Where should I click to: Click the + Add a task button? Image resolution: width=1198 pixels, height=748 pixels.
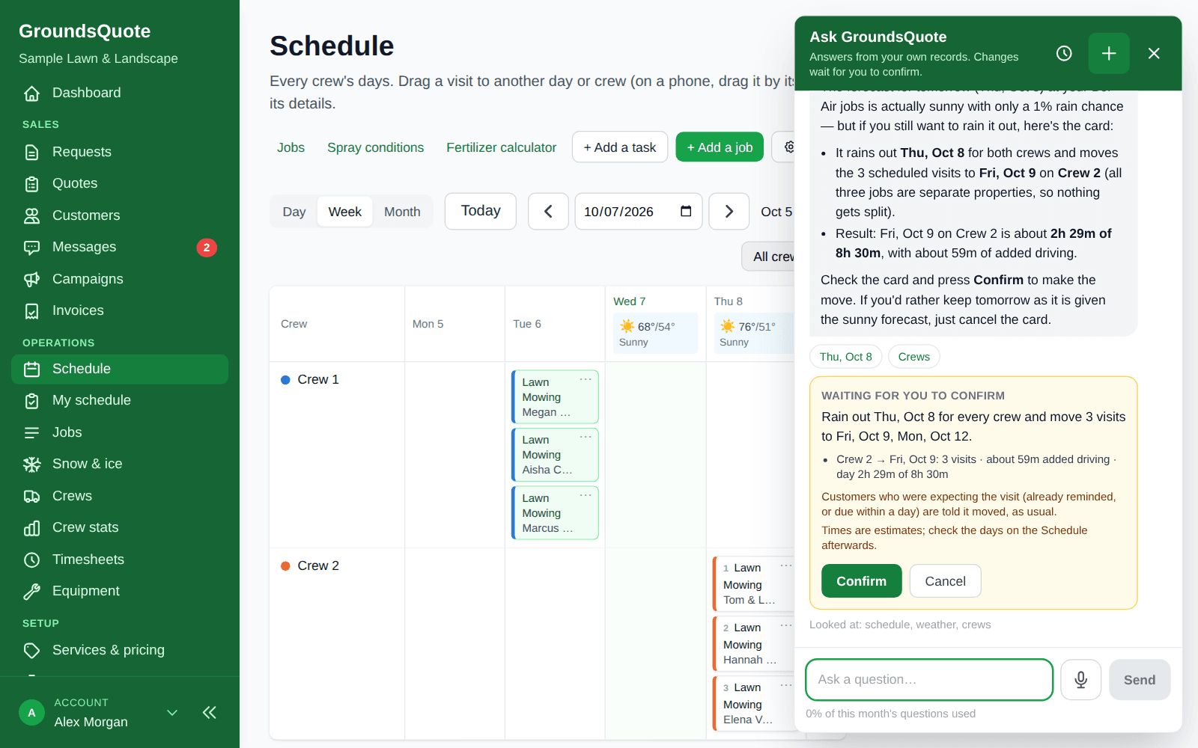[x=620, y=147]
